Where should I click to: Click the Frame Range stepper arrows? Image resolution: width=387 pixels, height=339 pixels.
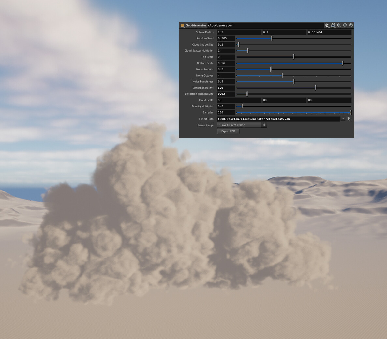coord(264,125)
